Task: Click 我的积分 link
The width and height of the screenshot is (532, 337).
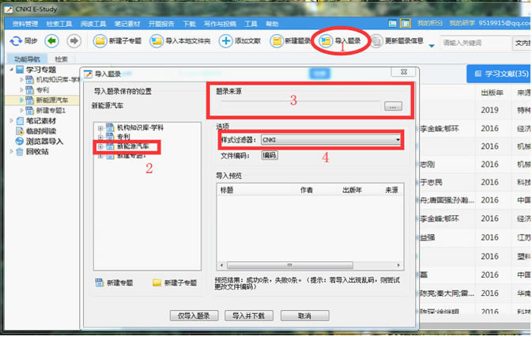Action: click(430, 23)
